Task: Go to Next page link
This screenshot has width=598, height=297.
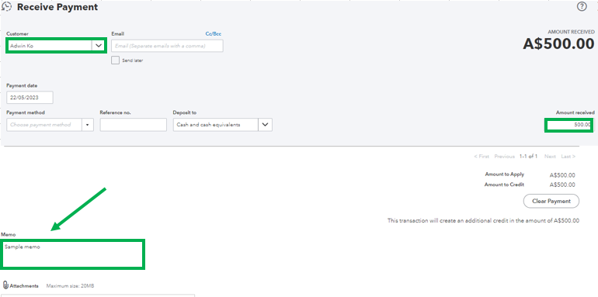Action: point(550,157)
